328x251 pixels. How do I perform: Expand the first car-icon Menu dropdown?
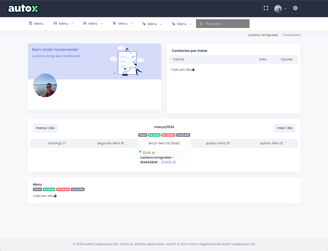coord(63,23)
